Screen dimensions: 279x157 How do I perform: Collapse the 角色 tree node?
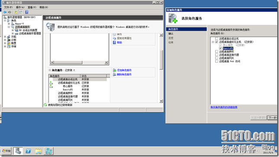point(5,20)
